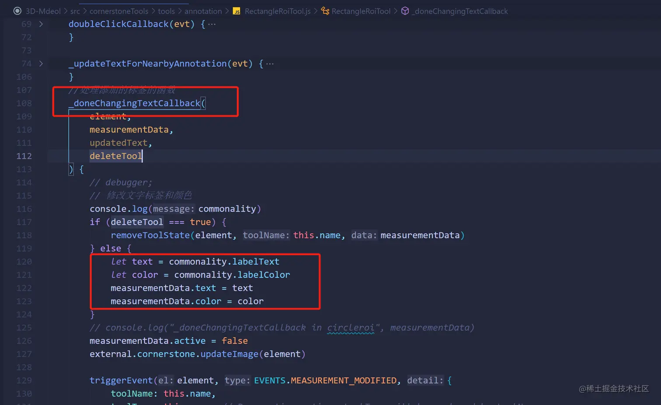Image resolution: width=661 pixels, height=405 pixels.
Task: Open the tools folder breadcrumb
Action: [x=166, y=11]
